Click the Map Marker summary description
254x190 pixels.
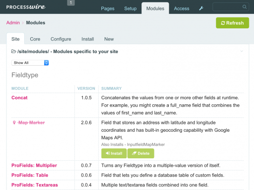pos(165,130)
